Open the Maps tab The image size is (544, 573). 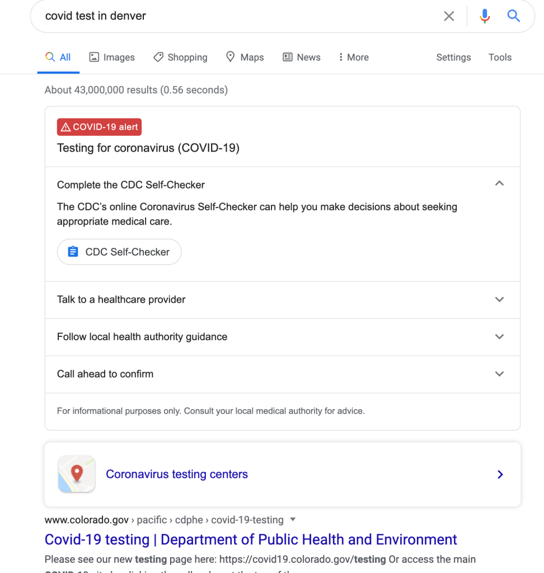(245, 57)
